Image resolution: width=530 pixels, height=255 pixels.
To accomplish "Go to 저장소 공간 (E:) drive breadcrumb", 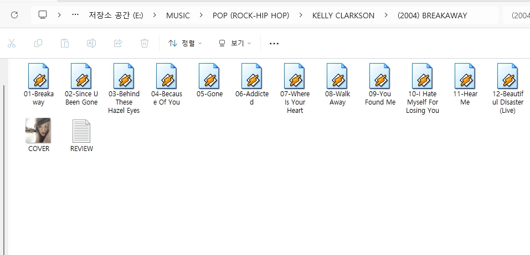I will [116, 15].
